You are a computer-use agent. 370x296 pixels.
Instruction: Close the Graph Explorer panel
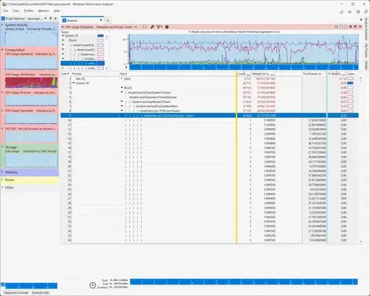[56, 18]
